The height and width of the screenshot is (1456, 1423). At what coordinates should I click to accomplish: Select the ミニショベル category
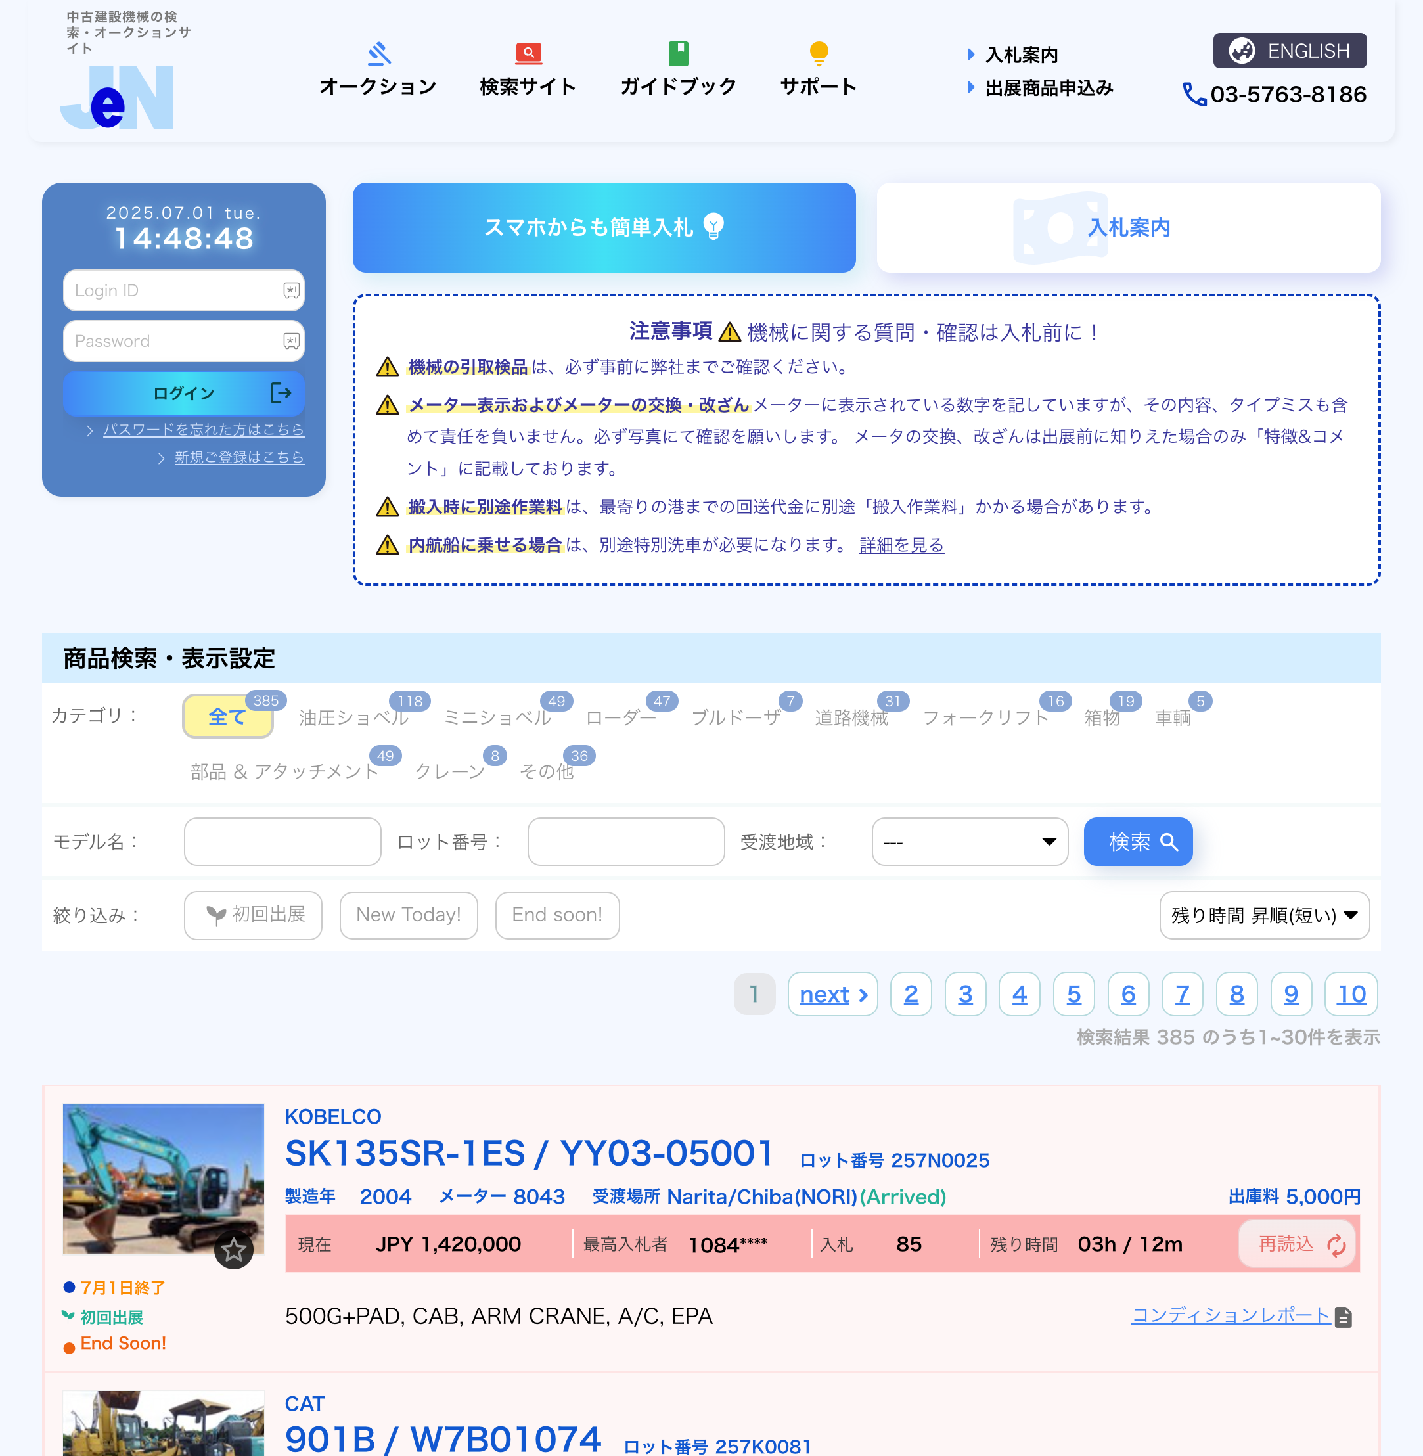pos(497,717)
